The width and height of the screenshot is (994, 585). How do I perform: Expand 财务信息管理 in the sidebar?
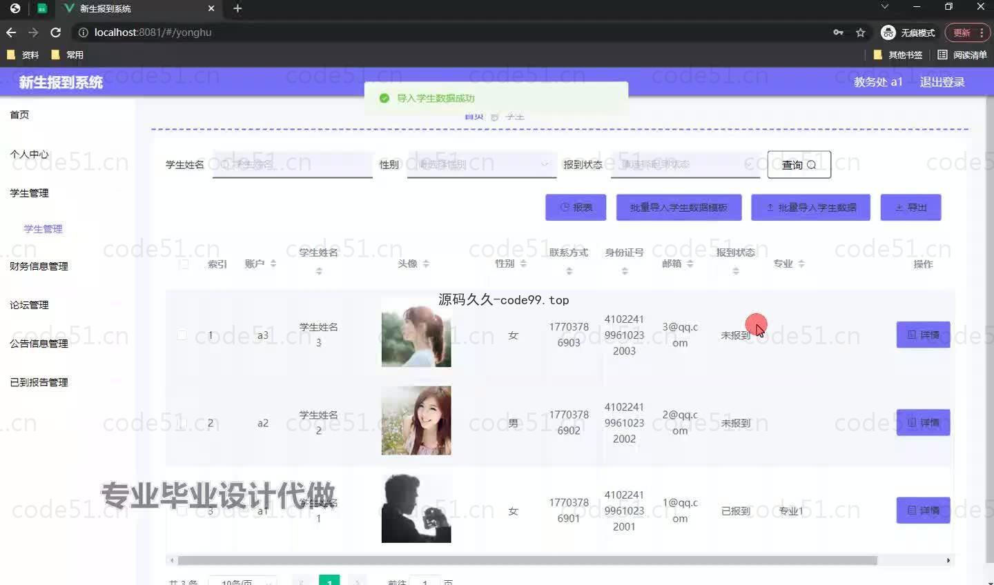click(x=39, y=266)
